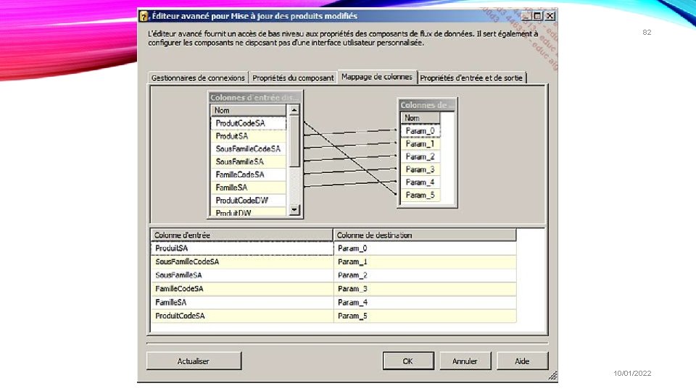Click the Colonne de destination column header

click(x=425, y=235)
